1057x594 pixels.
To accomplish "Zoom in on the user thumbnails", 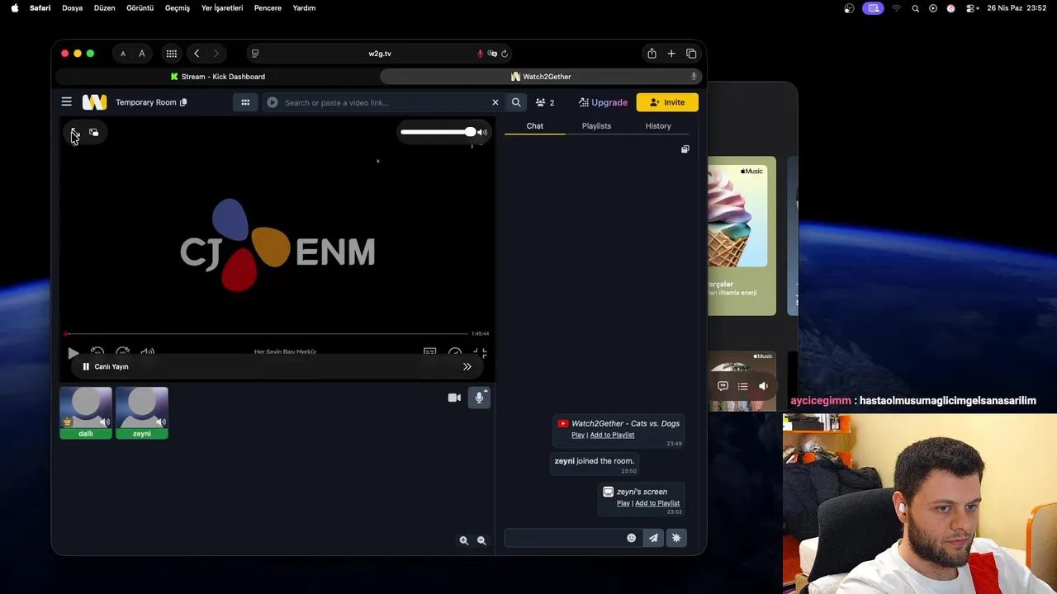I will (464, 540).
